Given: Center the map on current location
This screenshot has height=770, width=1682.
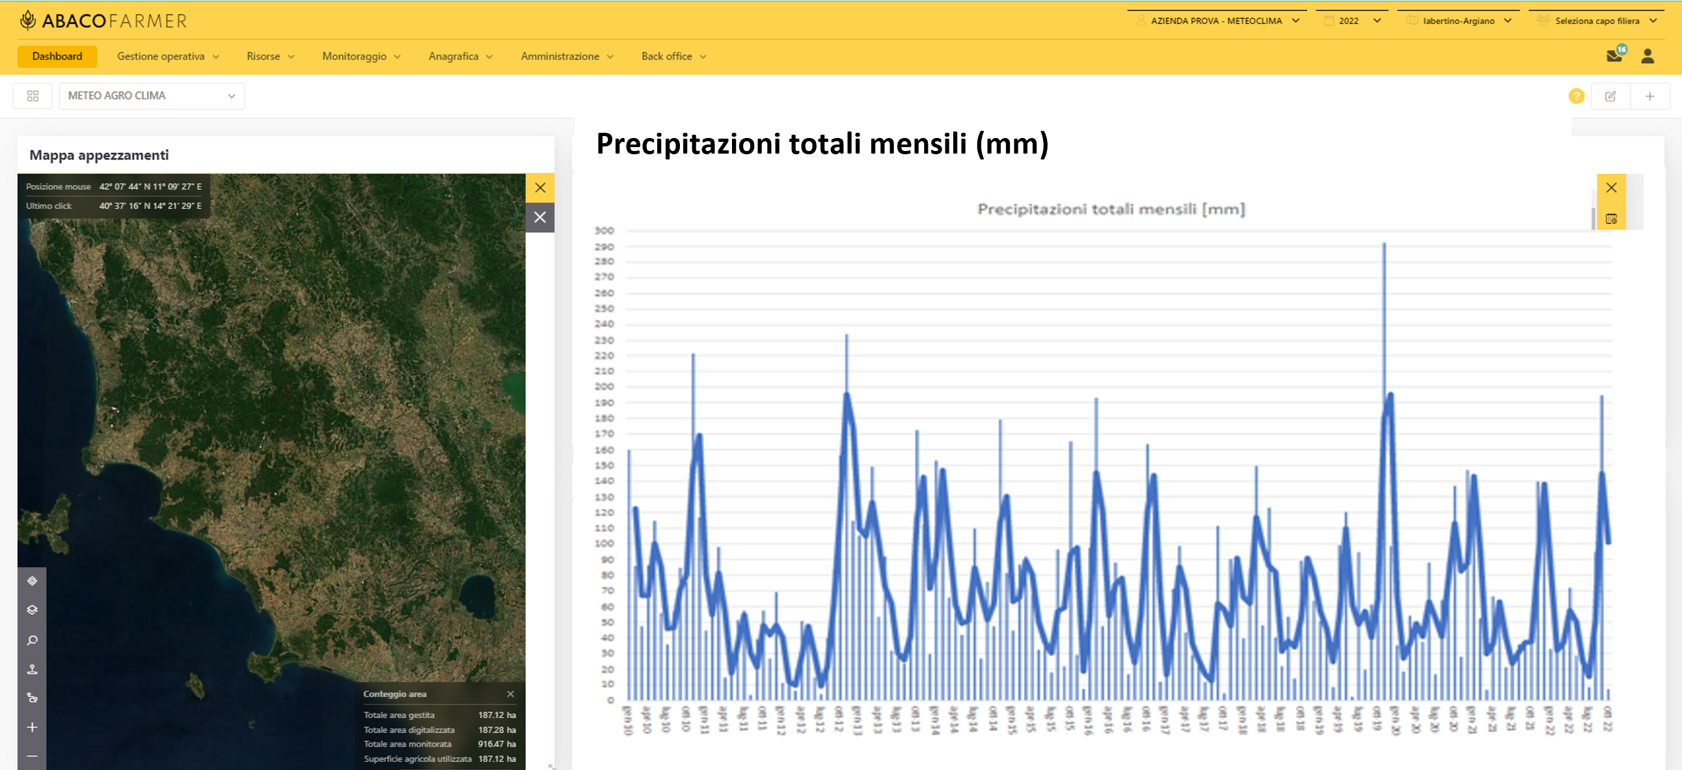Looking at the screenshot, I should 32,581.
